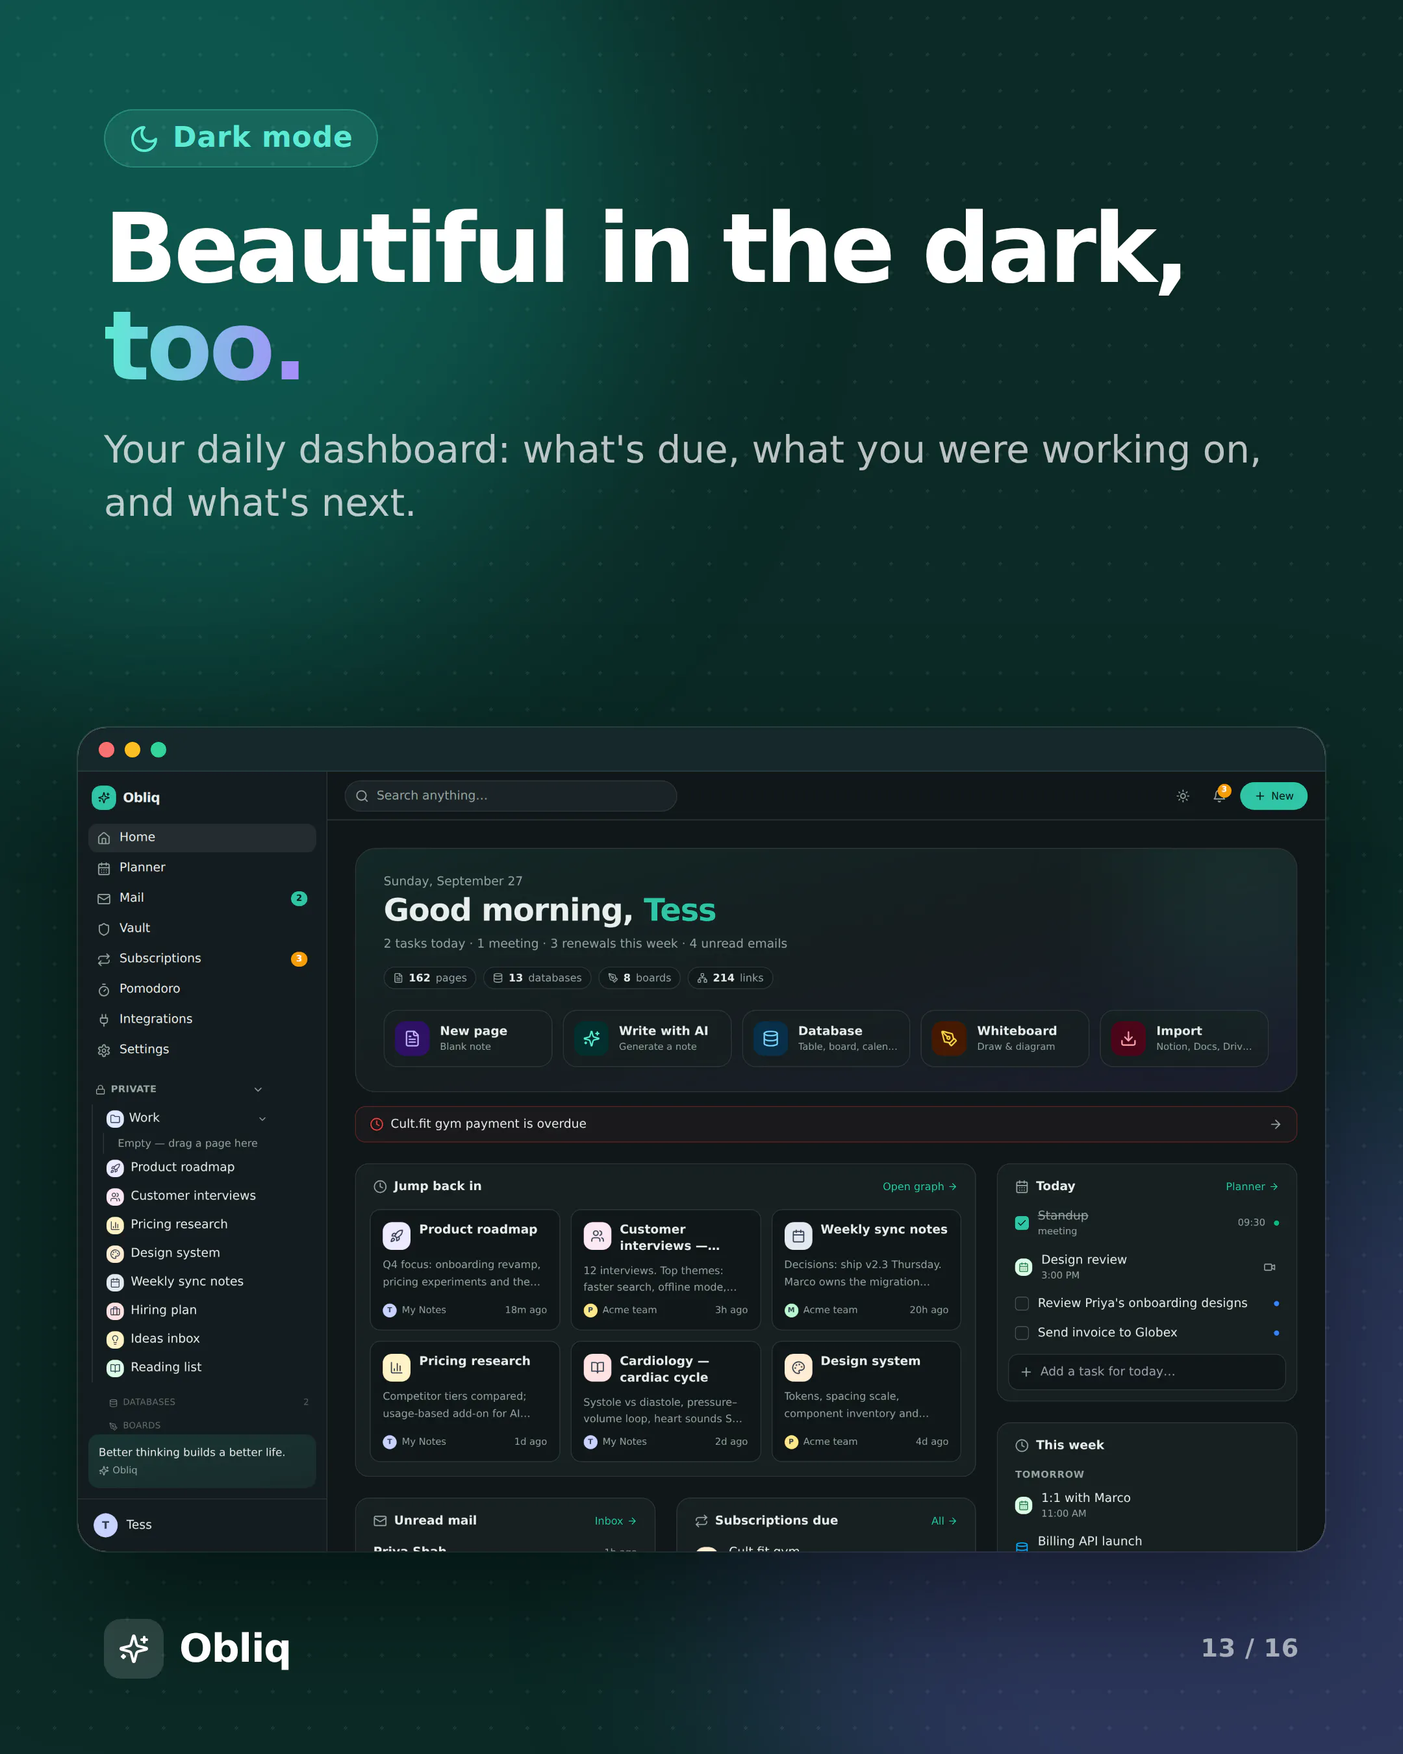Click the video camera icon on Design review
The image size is (1403, 1754).
click(x=1269, y=1267)
